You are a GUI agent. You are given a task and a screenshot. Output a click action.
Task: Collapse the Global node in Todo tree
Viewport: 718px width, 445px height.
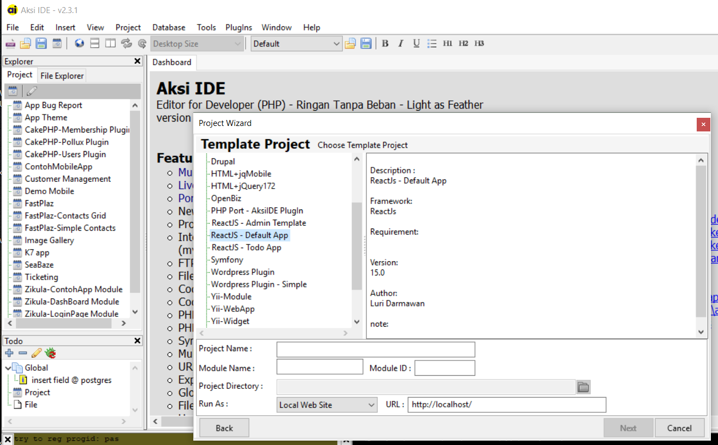[8, 368]
